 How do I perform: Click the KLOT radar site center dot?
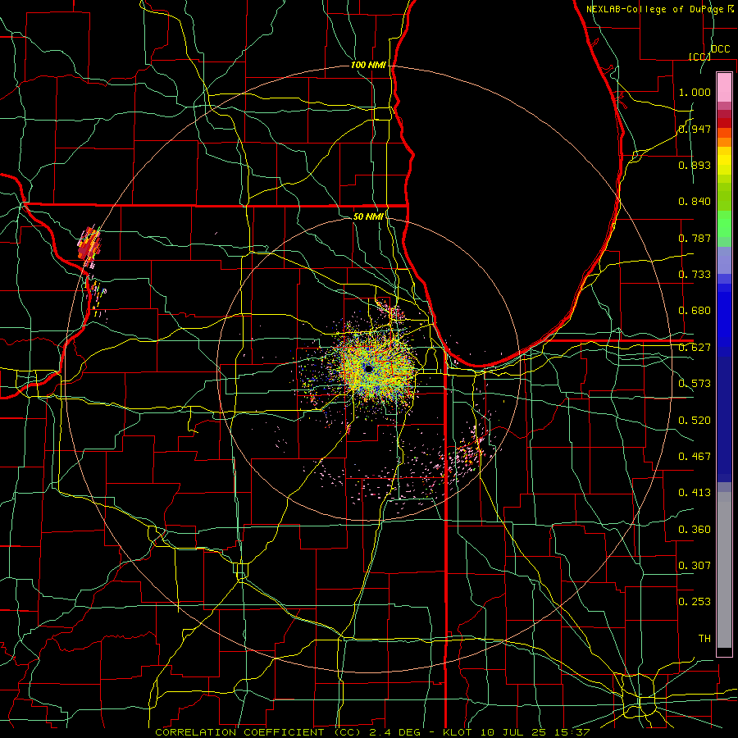pos(368,369)
